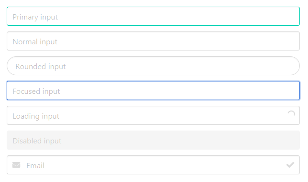Focus the Email input field
Image resolution: width=308 pixels, height=182 pixels.
click(153, 165)
